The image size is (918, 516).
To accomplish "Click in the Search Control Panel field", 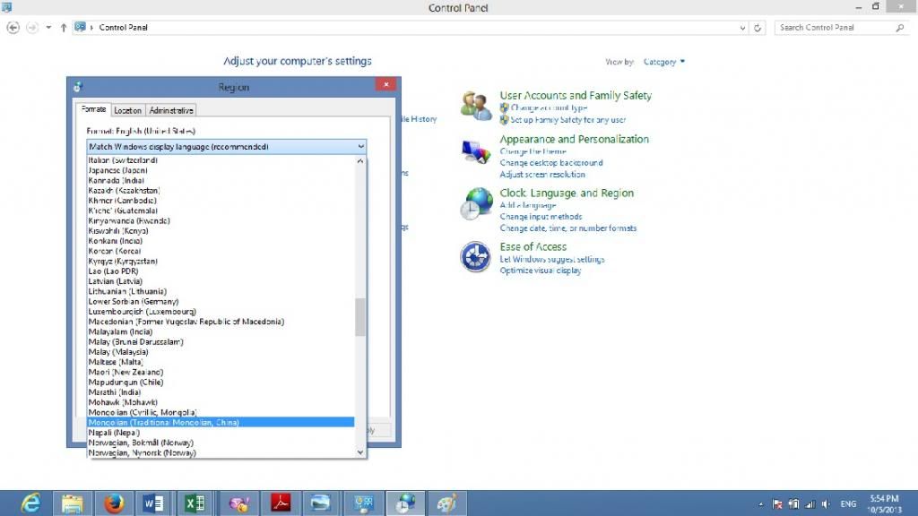I will tap(834, 28).
